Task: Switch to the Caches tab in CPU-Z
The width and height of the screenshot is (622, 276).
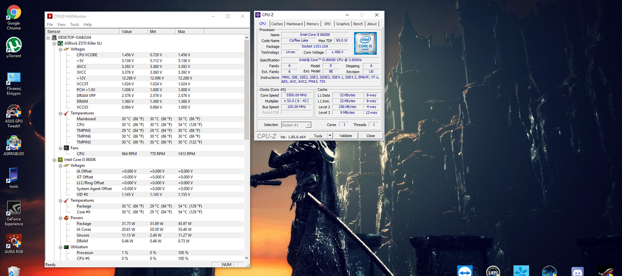Action: point(277,24)
